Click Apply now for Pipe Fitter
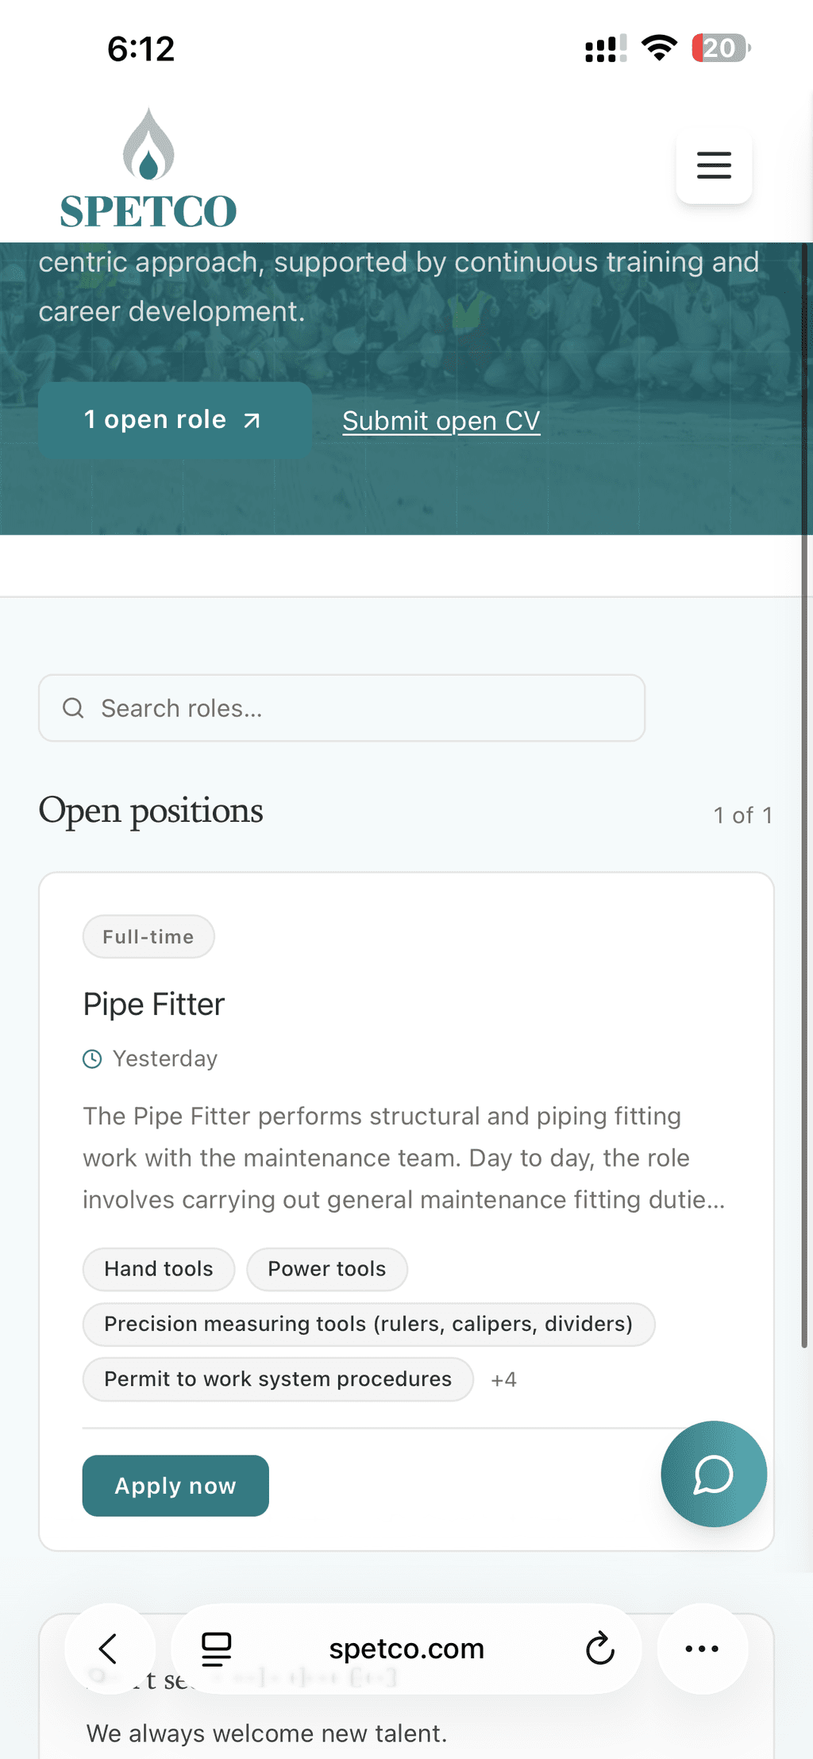The image size is (813, 1759). 175,1486
